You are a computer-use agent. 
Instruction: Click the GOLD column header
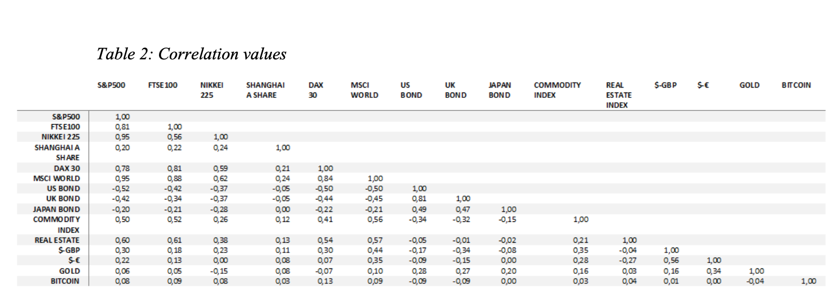[x=749, y=85]
